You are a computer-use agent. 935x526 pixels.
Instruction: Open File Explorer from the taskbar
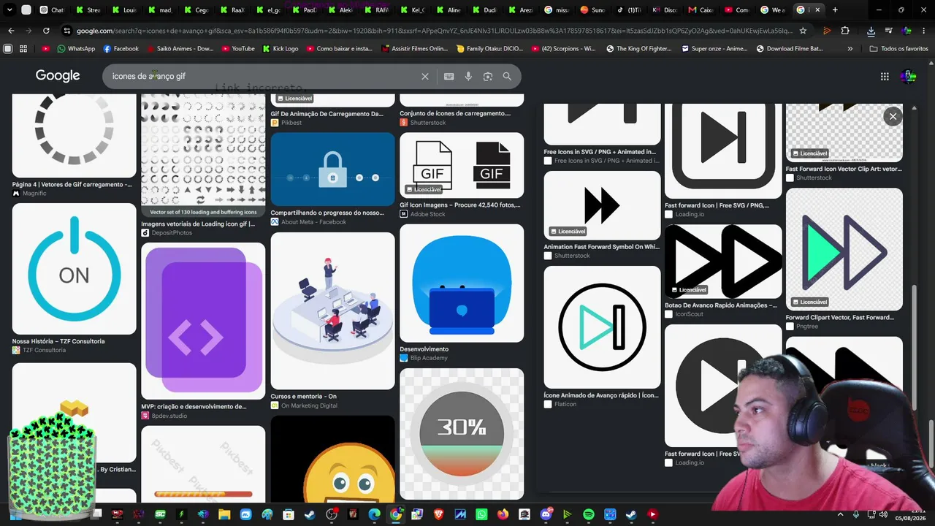(x=224, y=514)
